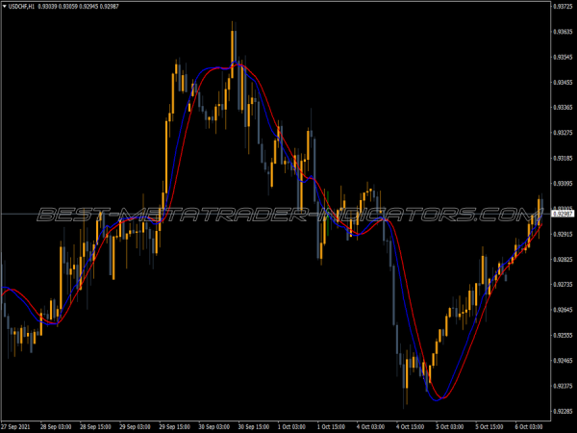The image size is (577, 433).
Task: Click the 5 Oct 15:00 time label
Action: coord(489,426)
